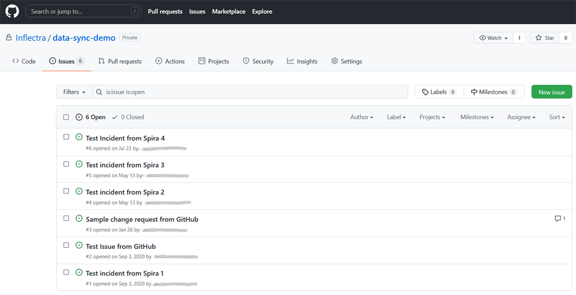Viewport: 576px width, 295px height.
Task: Select checkbox for Test Issue from GitHub
Action: coord(66,245)
